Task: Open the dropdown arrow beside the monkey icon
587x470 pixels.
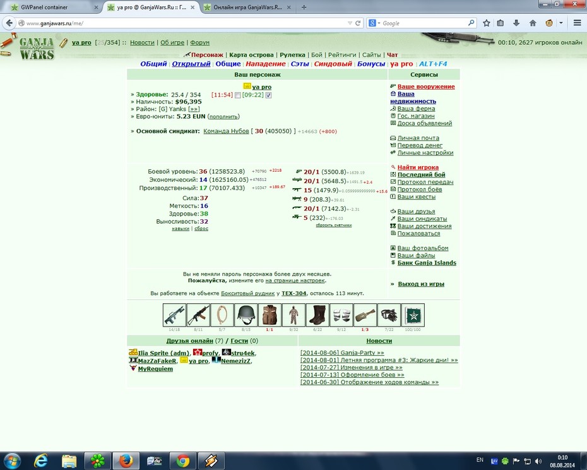Action: tap(560, 23)
